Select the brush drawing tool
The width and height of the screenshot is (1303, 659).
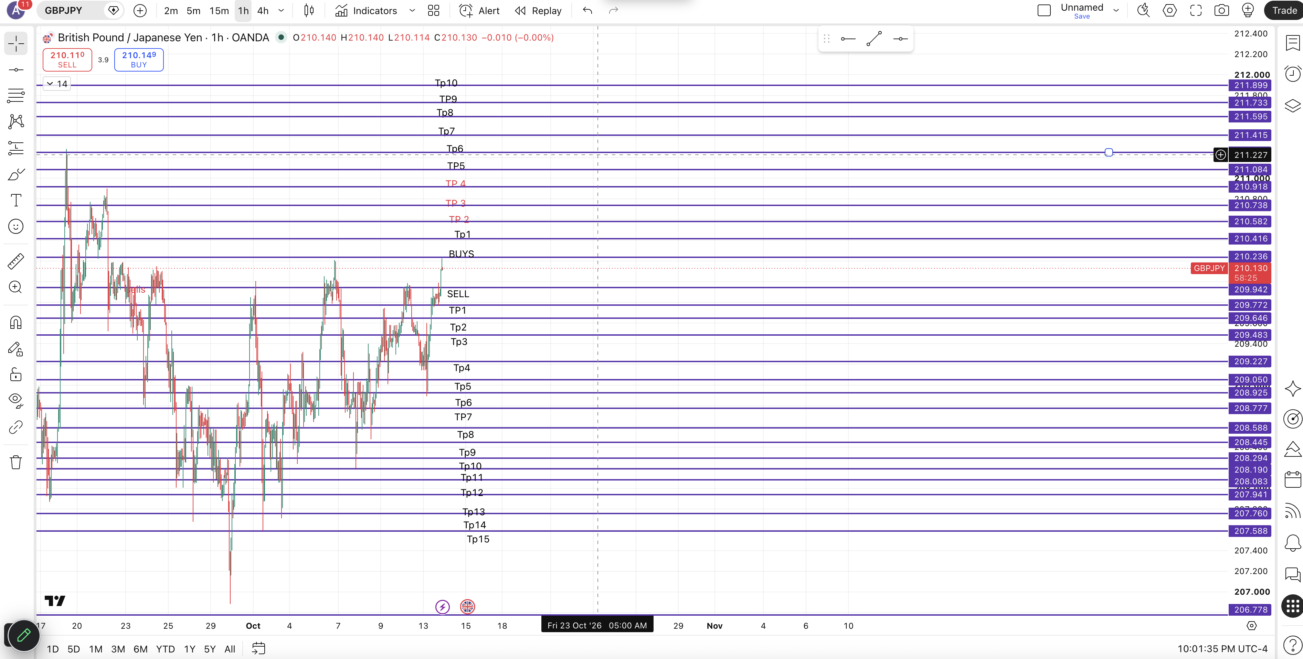(16, 174)
